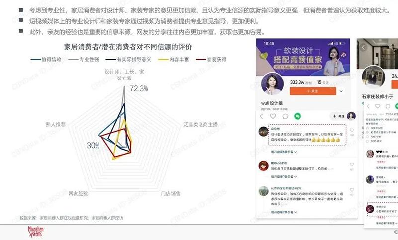
Task: Like the second comment via its heart
Action: pyautogui.click(x=352, y=165)
